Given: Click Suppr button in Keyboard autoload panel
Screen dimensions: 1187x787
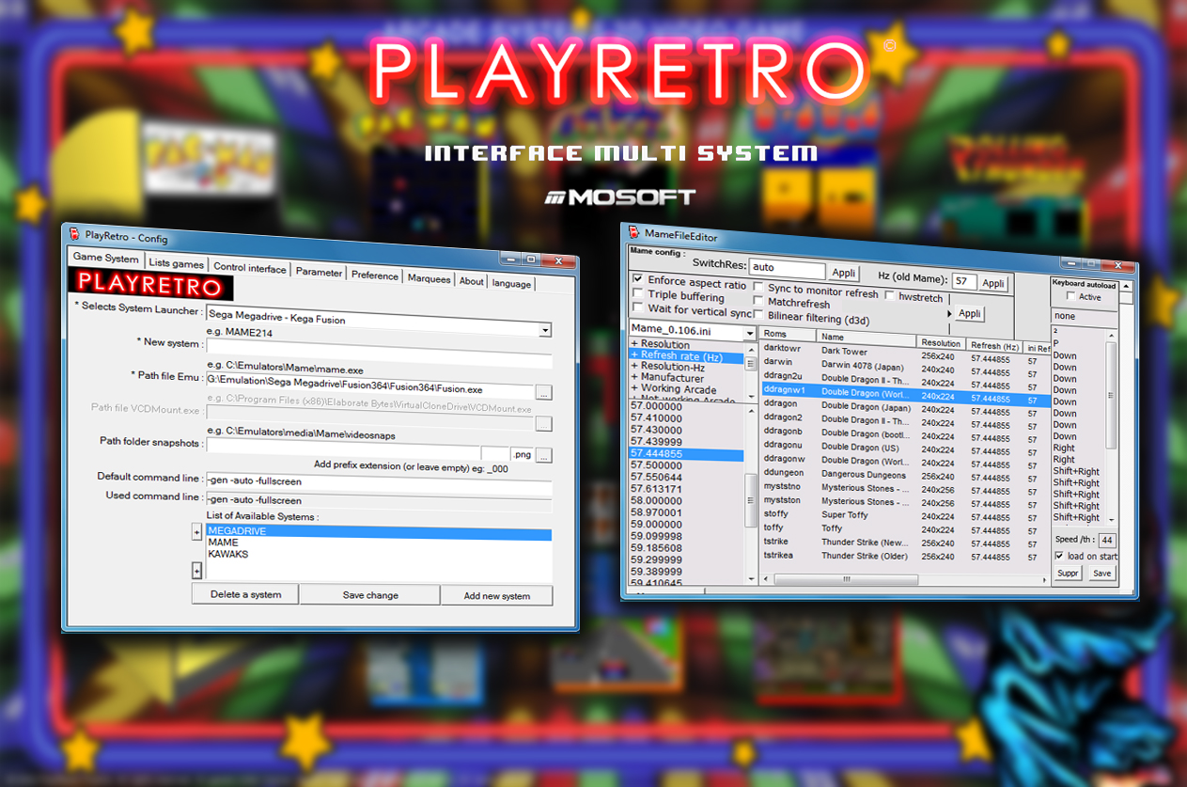Looking at the screenshot, I should 1068,574.
